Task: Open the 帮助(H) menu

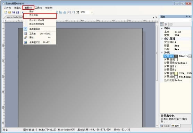Action: (x=49, y=8)
